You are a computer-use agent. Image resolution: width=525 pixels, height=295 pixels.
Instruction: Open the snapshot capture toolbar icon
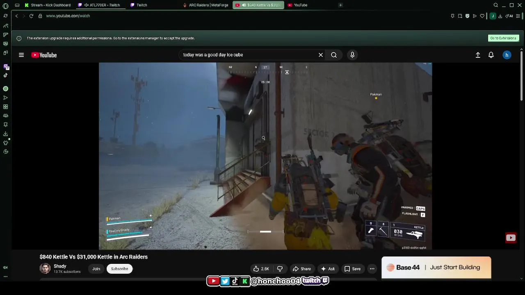click(x=460, y=16)
